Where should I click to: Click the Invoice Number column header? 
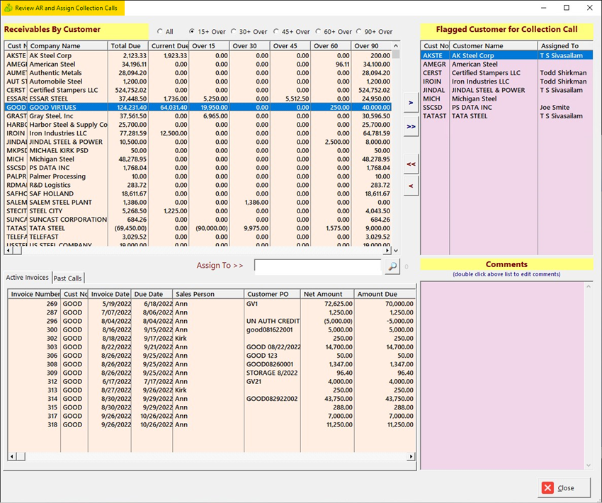[x=34, y=294]
